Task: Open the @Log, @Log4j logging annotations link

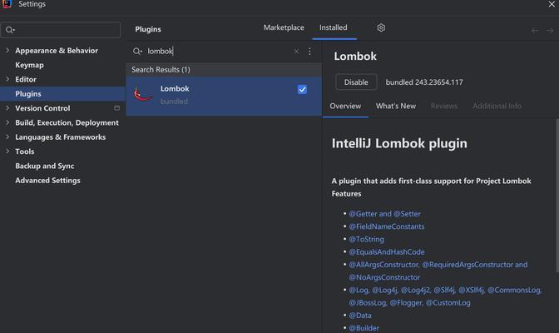Action: [x=445, y=291]
